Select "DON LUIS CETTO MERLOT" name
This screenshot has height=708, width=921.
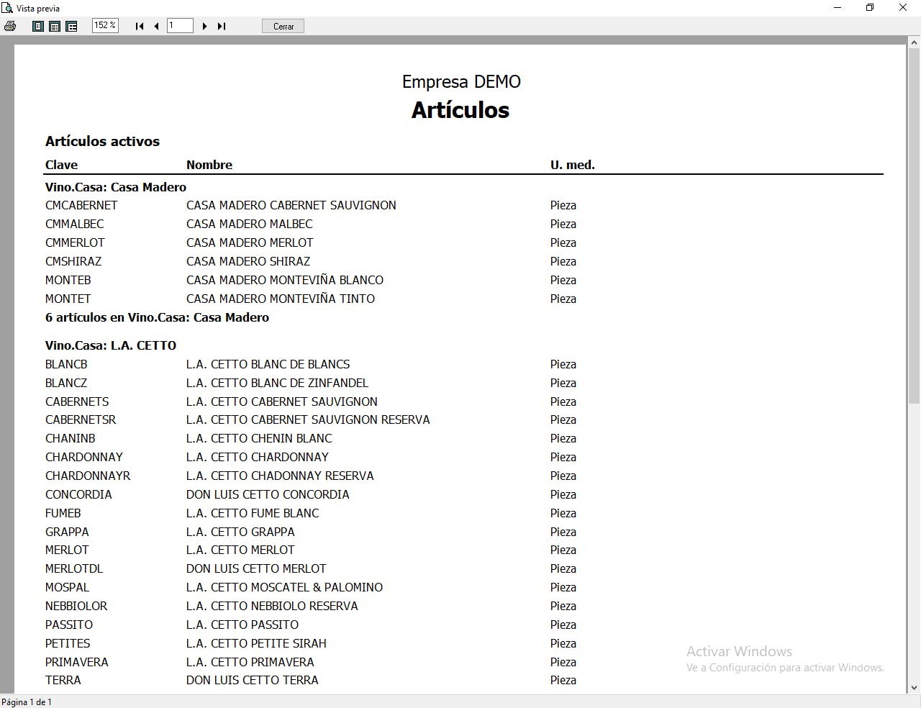256,568
